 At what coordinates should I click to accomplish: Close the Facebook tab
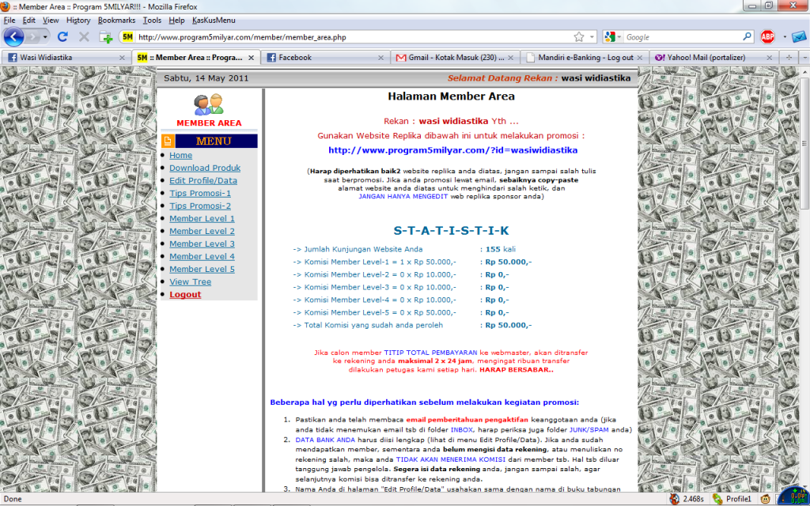pyautogui.click(x=380, y=58)
